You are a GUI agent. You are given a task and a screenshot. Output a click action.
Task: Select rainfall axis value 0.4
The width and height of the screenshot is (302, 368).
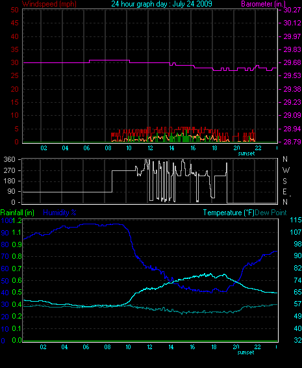(x=17, y=304)
